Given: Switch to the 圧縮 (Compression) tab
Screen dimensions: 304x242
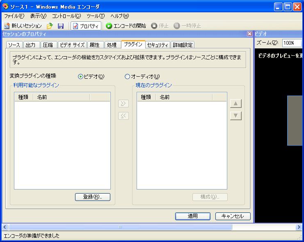Looking at the screenshot, I should 48,45.
